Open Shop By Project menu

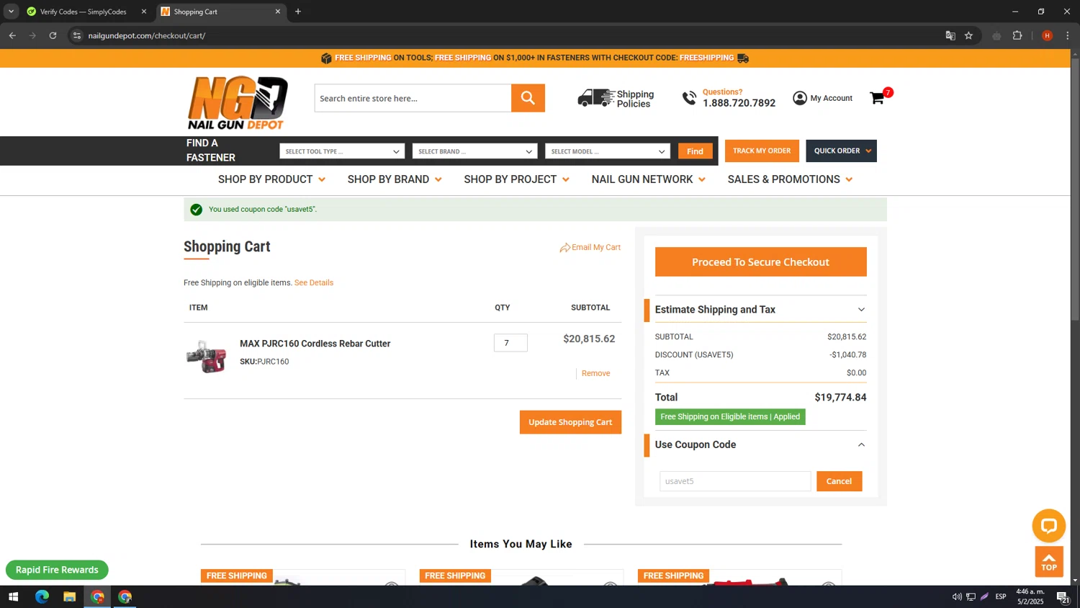click(x=516, y=179)
